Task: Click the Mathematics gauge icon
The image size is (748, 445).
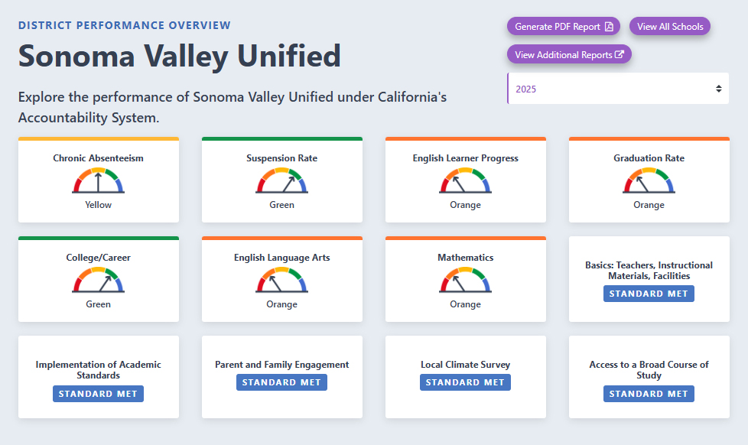Action: [465, 281]
